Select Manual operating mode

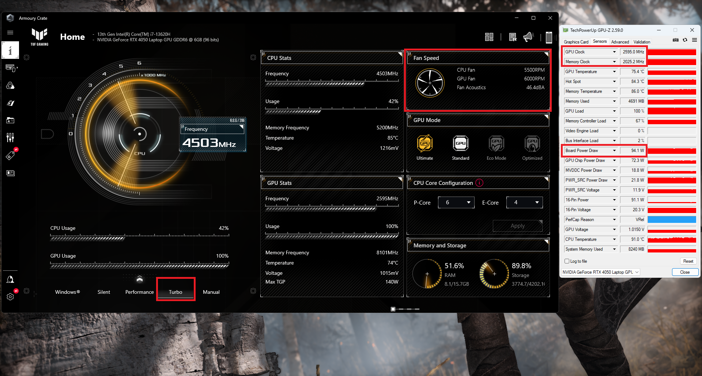click(x=211, y=292)
